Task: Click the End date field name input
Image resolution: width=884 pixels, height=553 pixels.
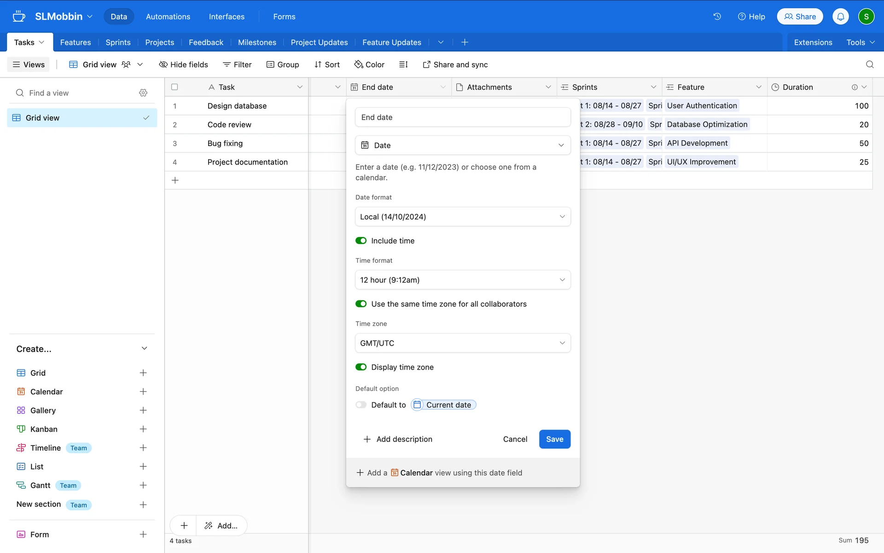Action: pyautogui.click(x=463, y=117)
